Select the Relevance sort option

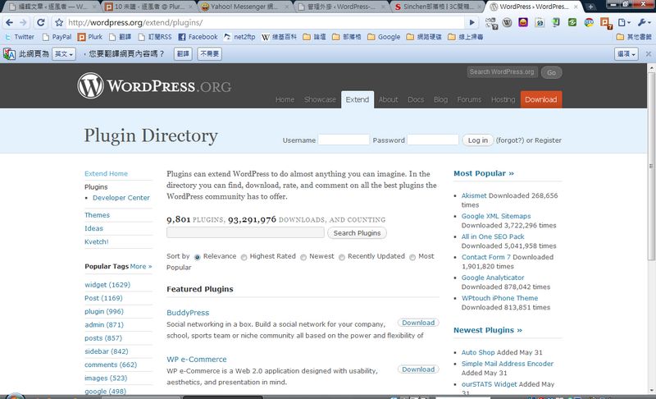tap(197, 257)
